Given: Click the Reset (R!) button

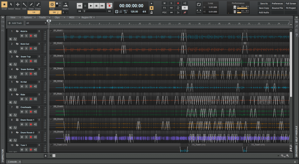Looking at the screenshot, I should point(185,8).
